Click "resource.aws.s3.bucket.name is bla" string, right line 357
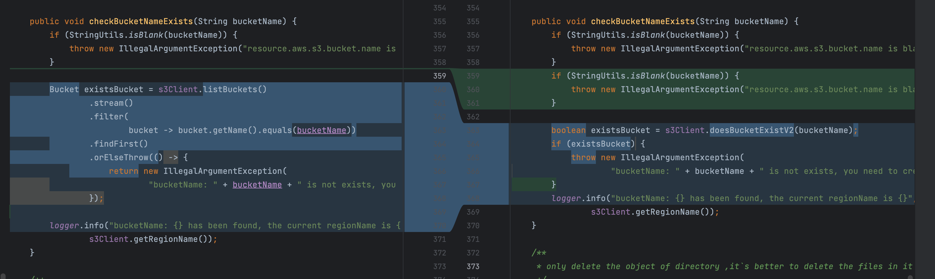Viewport: 935px width, 279px height. coord(829,49)
